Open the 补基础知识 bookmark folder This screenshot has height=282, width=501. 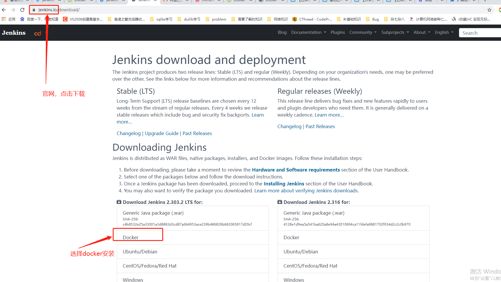point(349,19)
